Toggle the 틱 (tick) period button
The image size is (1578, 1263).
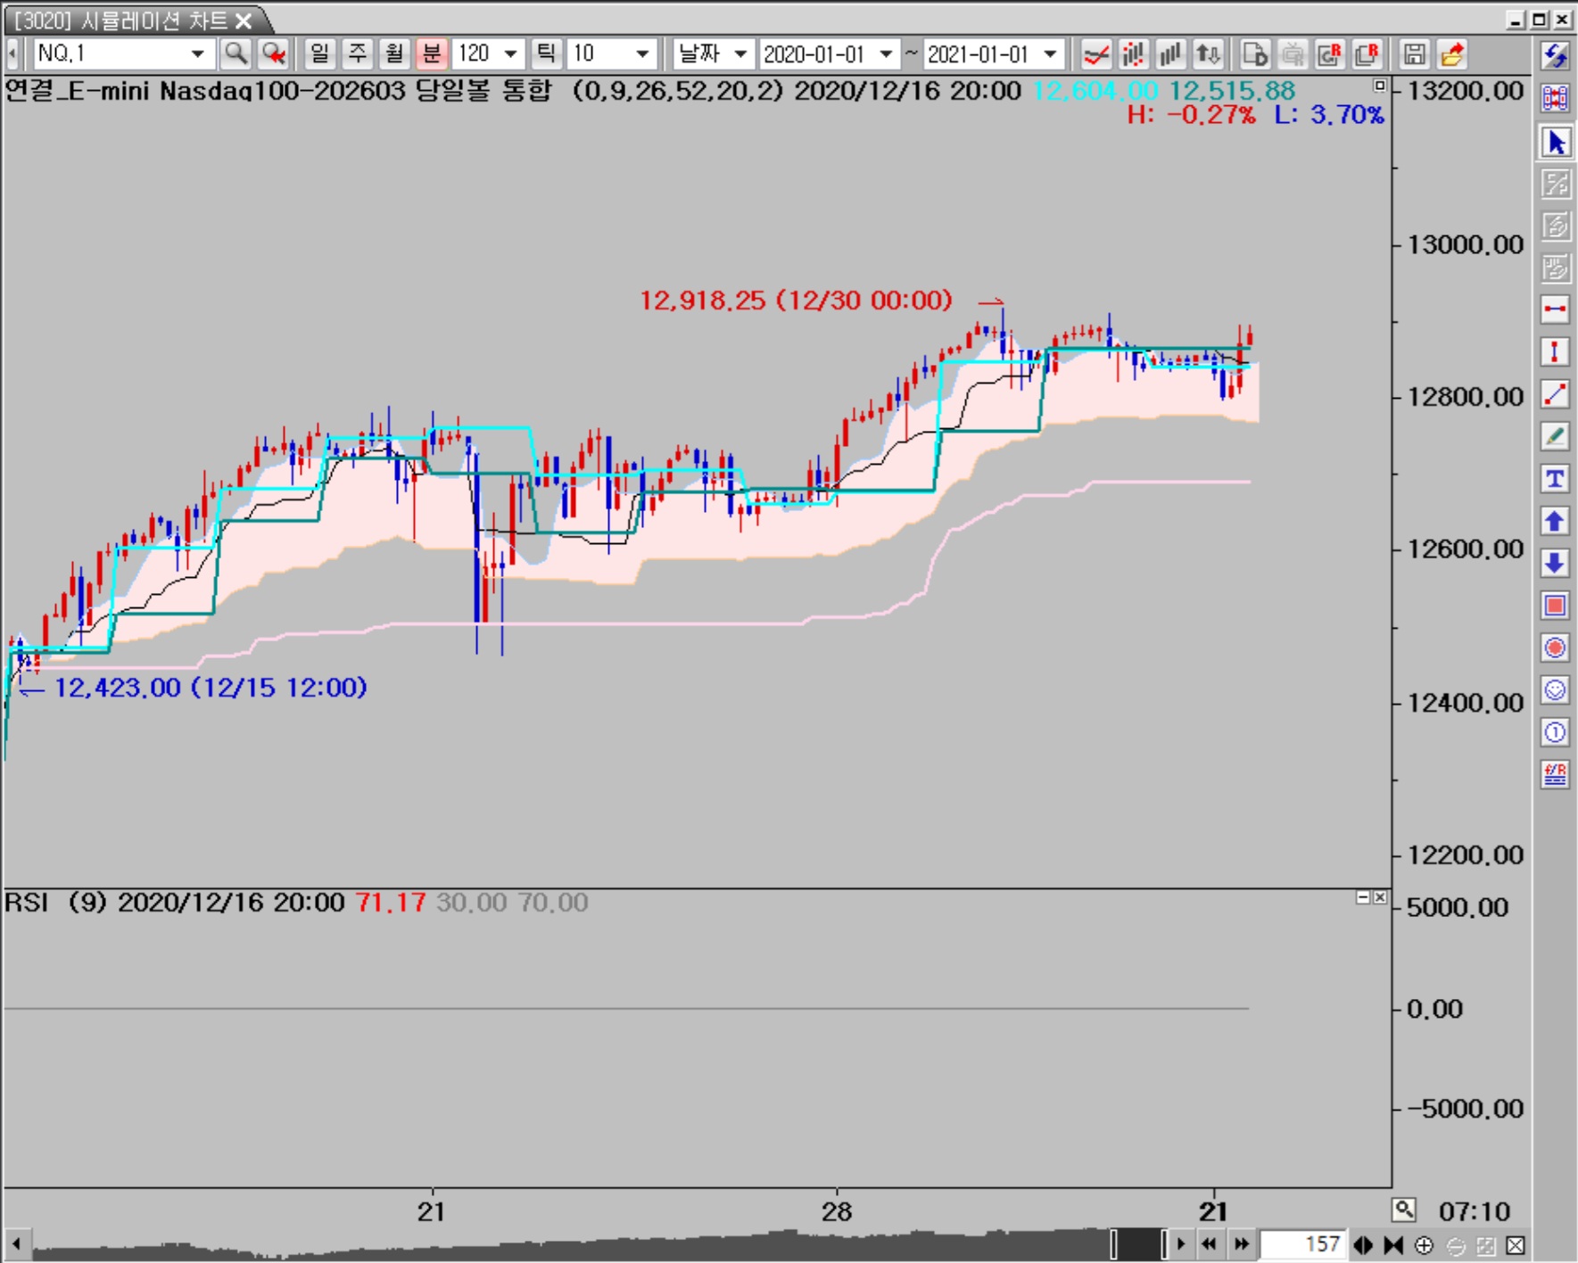(x=545, y=54)
